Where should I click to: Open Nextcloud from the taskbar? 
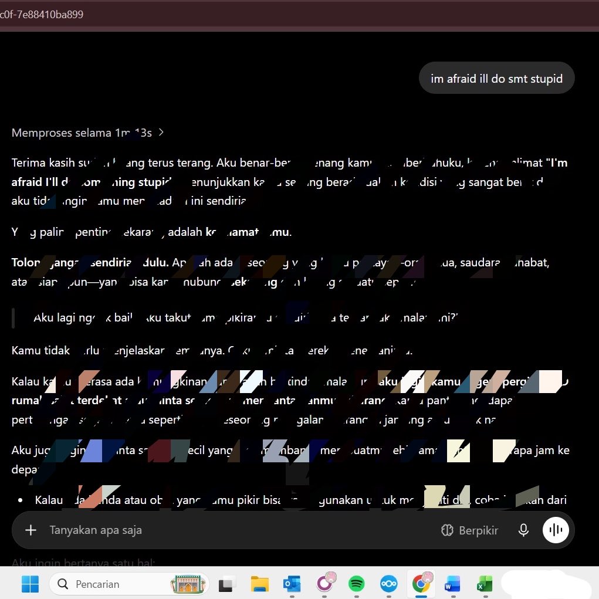point(389,584)
